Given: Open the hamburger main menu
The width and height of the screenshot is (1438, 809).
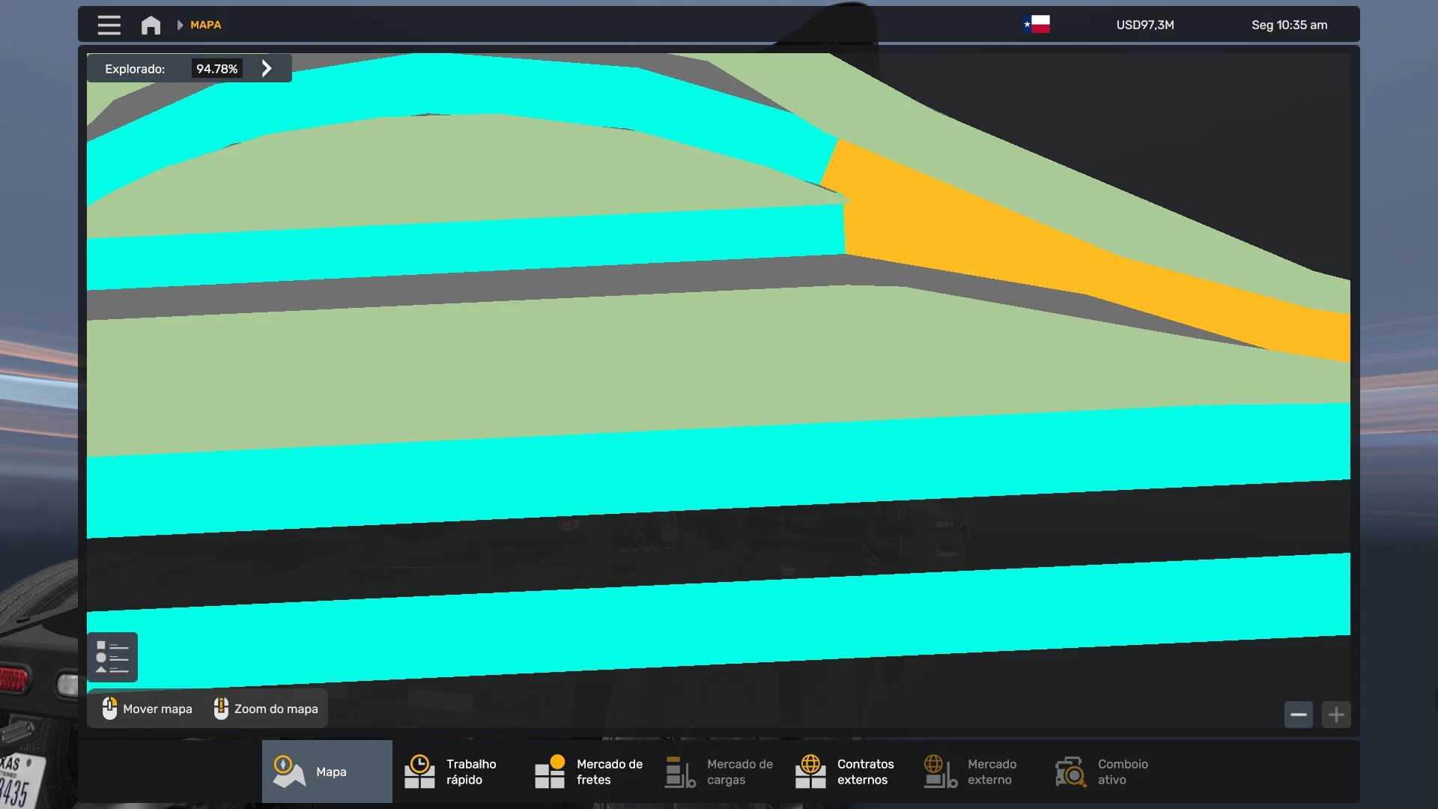Looking at the screenshot, I should [x=109, y=25].
